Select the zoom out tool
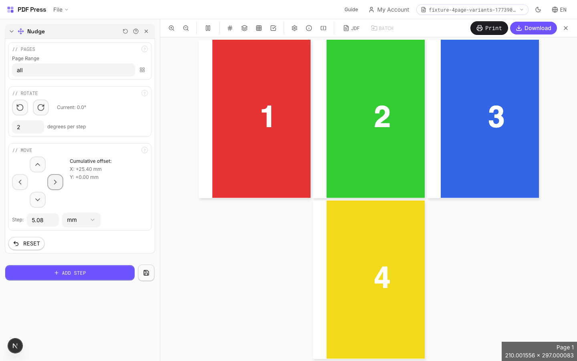This screenshot has width=577, height=361. [186, 28]
